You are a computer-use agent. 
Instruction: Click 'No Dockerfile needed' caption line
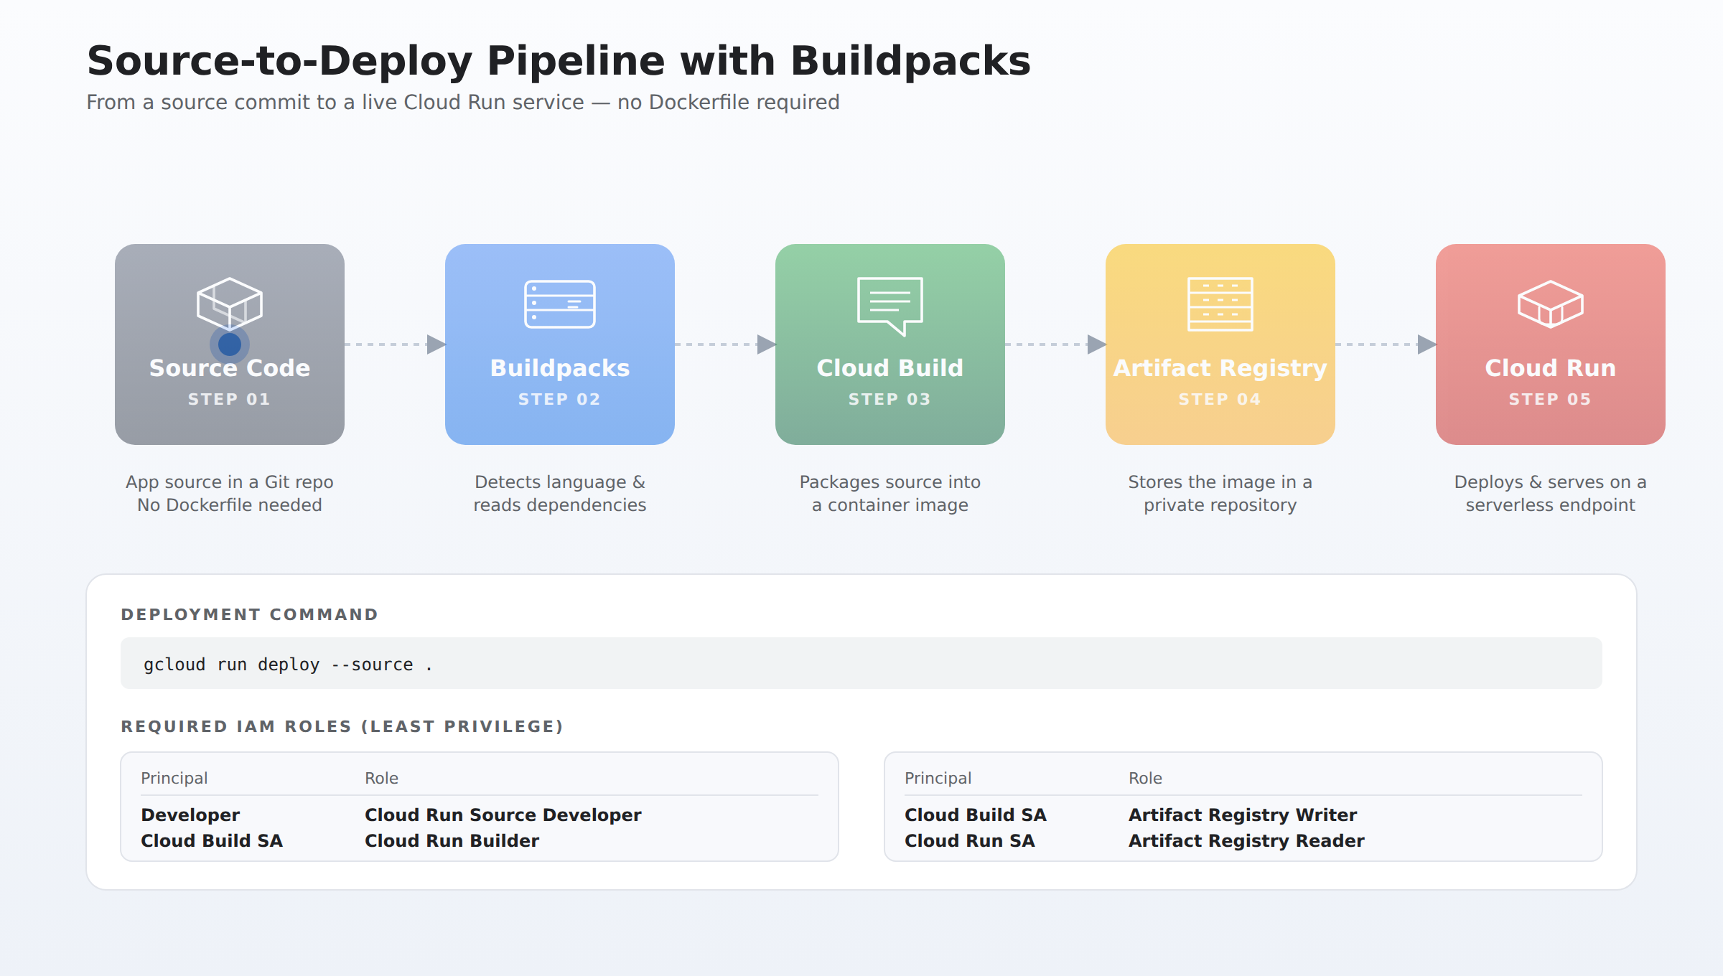(x=230, y=505)
